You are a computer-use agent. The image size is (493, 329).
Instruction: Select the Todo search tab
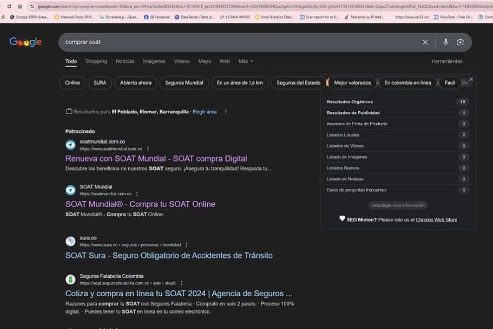point(71,61)
